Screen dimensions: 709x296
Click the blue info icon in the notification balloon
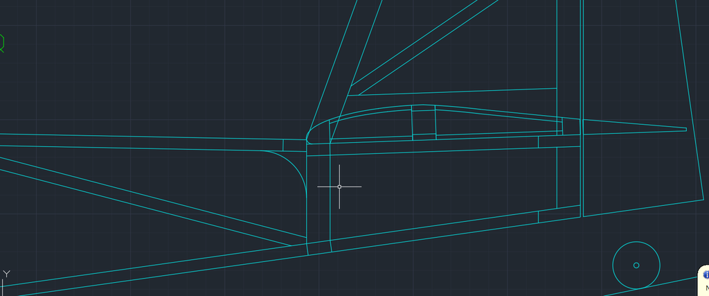click(706, 275)
